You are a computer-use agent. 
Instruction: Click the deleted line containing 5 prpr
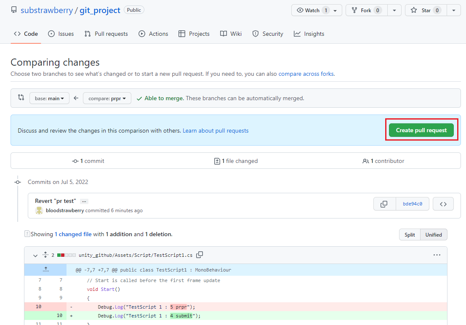click(x=236, y=307)
